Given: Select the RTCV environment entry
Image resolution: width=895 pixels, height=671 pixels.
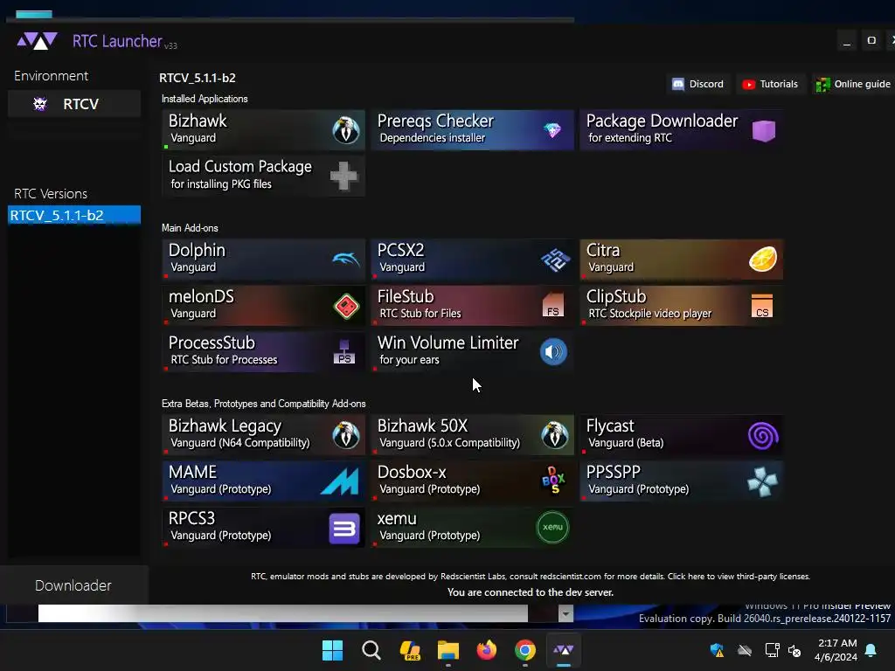Looking at the screenshot, I should point(74,104).
